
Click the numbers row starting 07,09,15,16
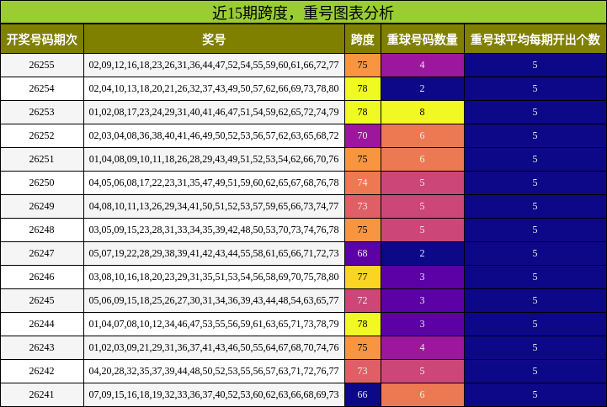(214, 395)
